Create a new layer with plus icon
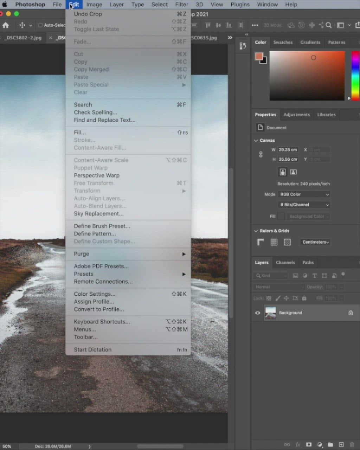360x450 pixels. [x=341, y=445]
